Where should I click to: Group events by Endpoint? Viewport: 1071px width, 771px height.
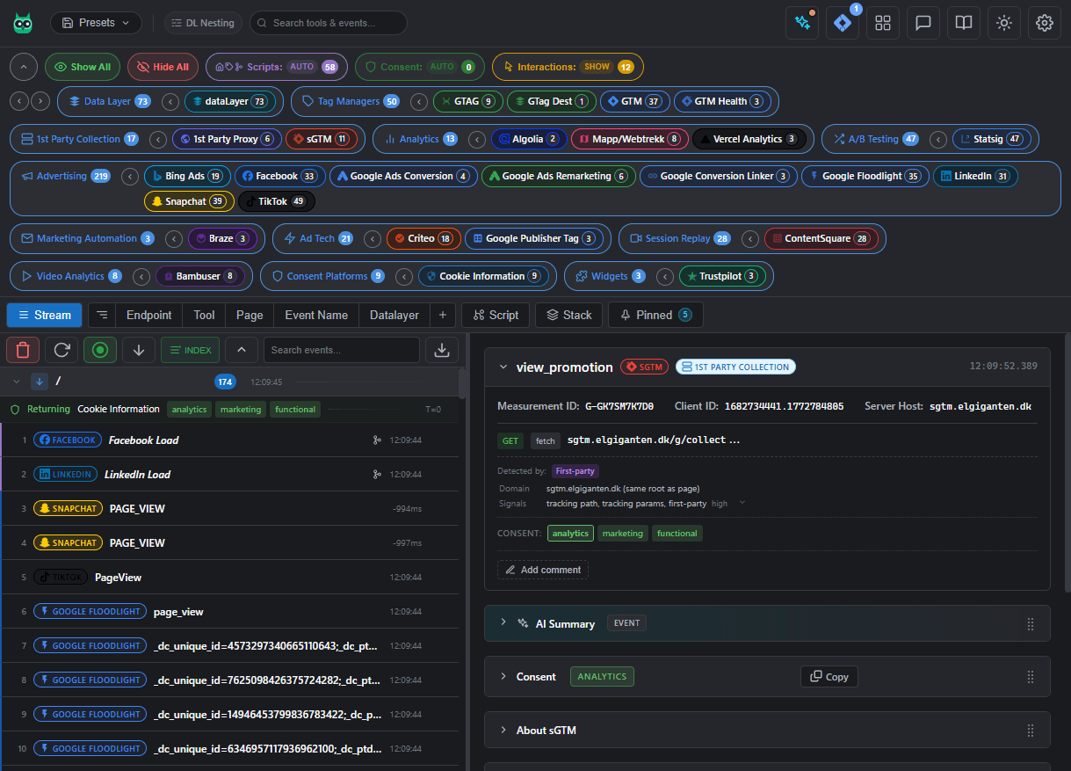(x=149, y=315)
